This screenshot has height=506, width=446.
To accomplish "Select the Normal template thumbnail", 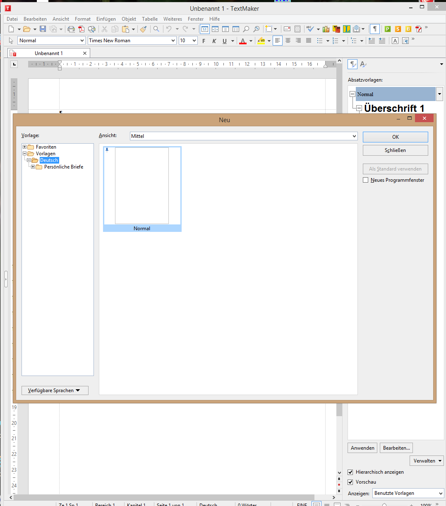I will [x=142, y=189].
